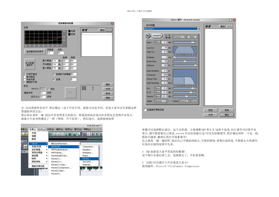Enable the 脉冲查证 checkbox
This screenshot has width=279, height=197.
(25, 77)
